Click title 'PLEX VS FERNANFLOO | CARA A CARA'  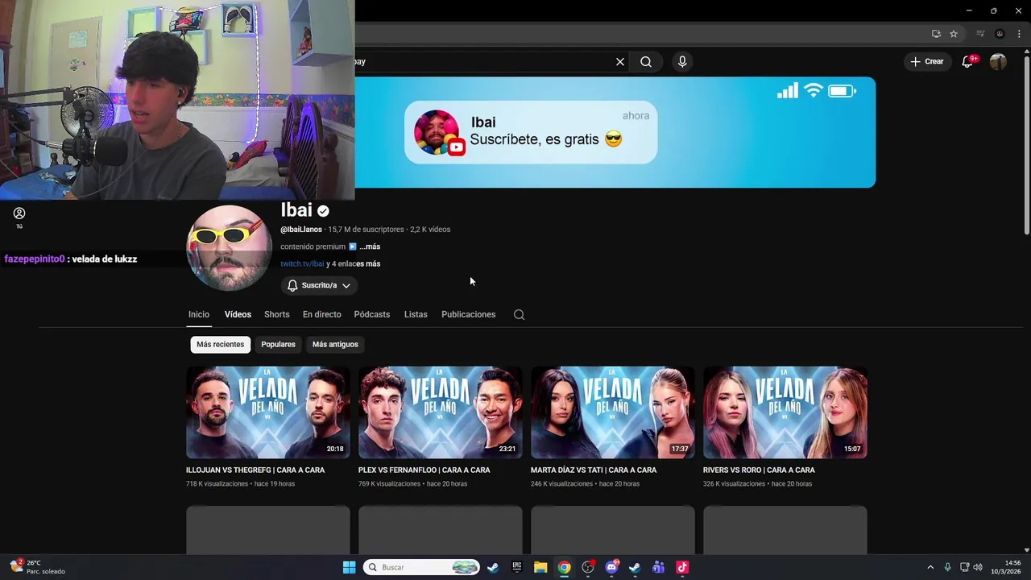424,470
